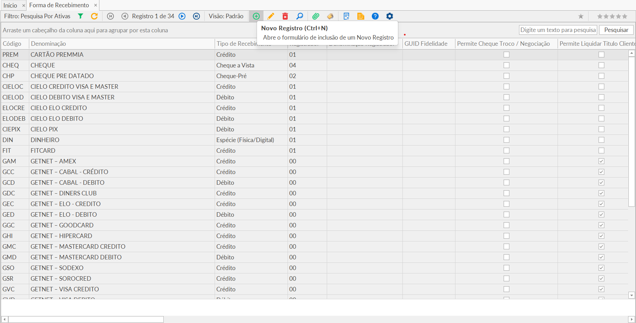The image size is (636, 323).
Task: Open the Visão: Padrão view selector
Action: (226, 16)
